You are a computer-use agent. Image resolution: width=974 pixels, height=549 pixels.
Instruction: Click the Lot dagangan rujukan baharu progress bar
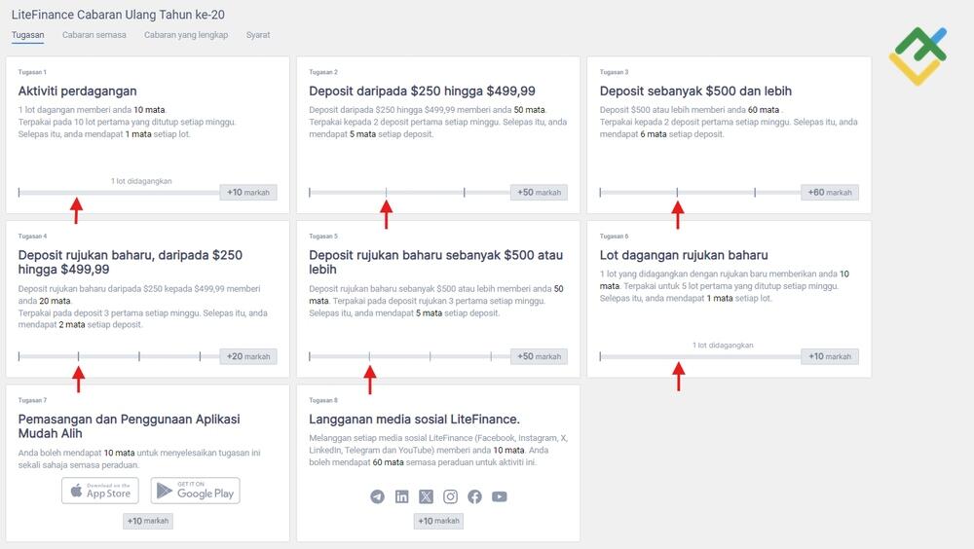(x=700, y=356)
